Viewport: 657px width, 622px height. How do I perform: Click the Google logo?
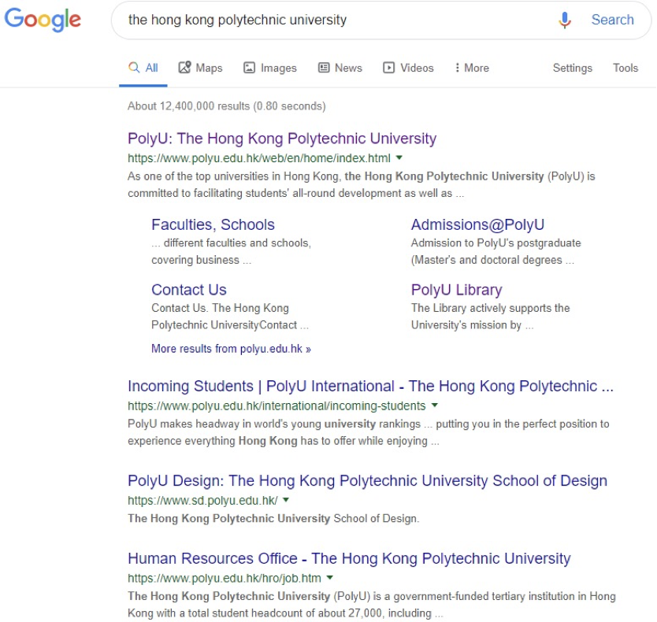(43, 19)
